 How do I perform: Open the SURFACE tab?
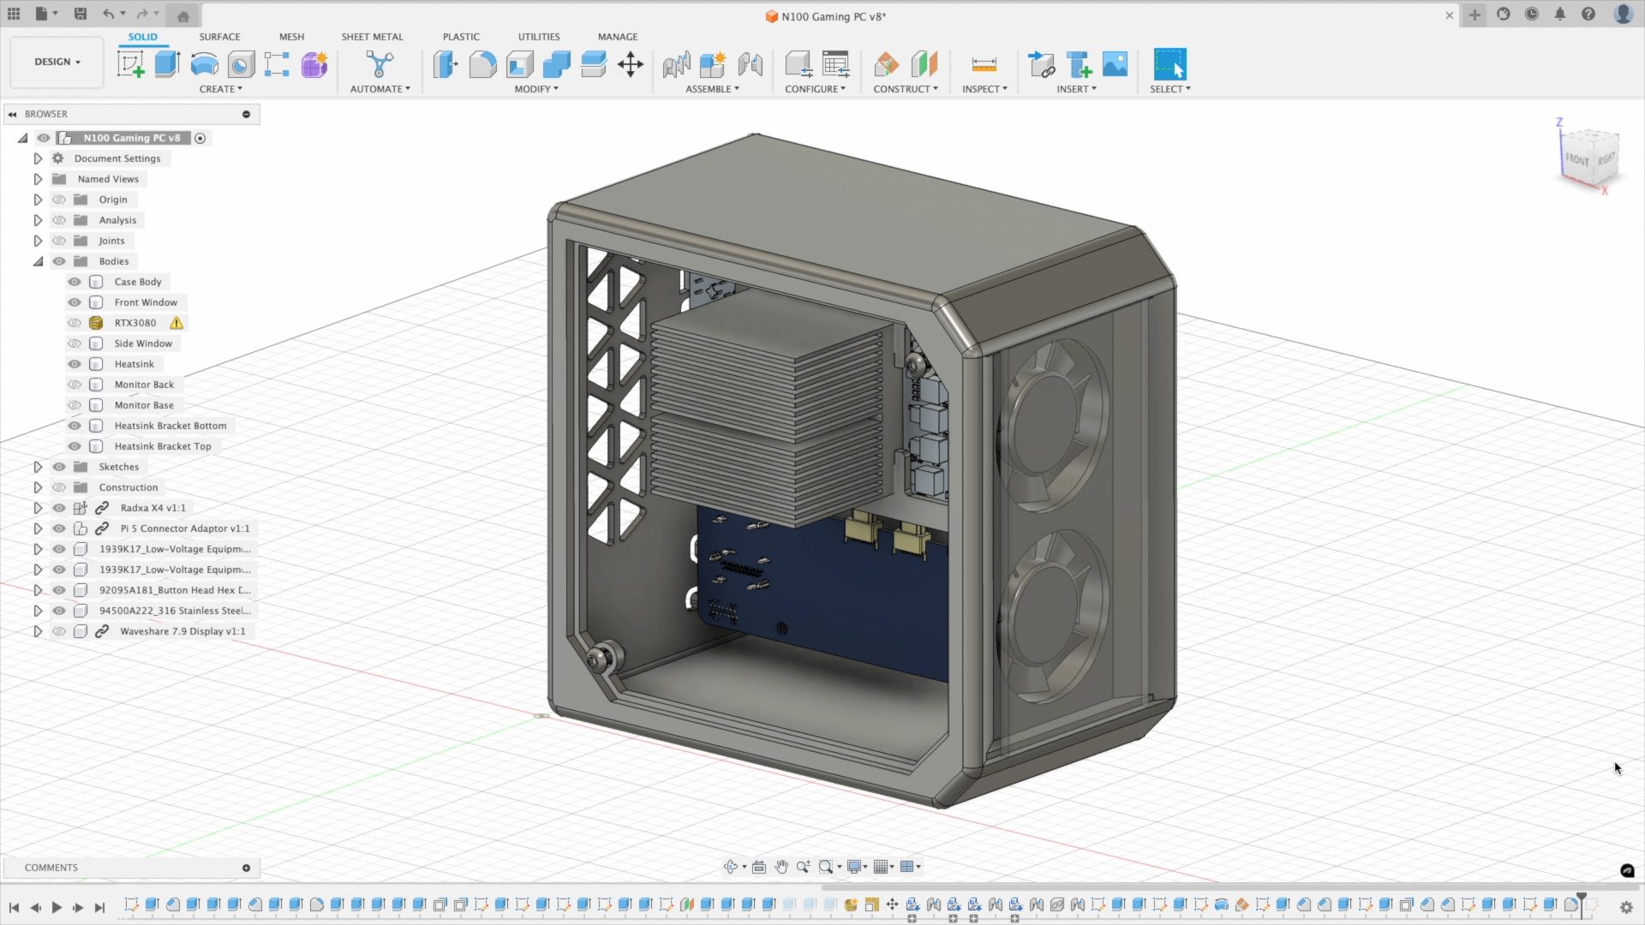point(219,37)
